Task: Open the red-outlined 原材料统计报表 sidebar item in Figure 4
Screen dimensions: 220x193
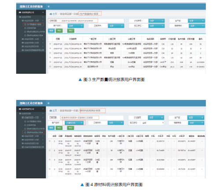Action: pos(33,132)
